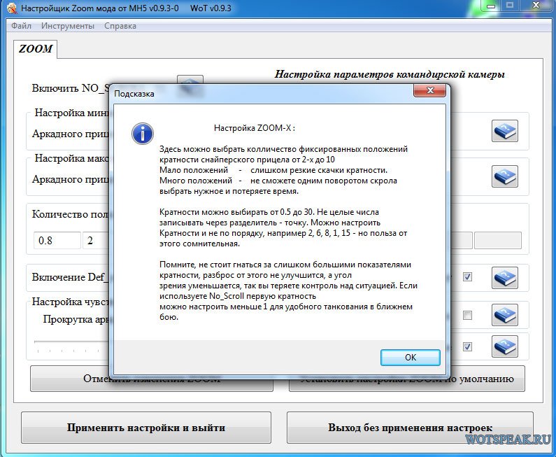Enable the unchecked checkbox on the right side
The height and width of the screenshot is (457, 556).
[468, 316]
